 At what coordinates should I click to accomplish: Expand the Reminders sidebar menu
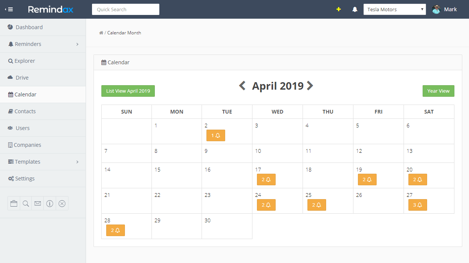tap(28, 44)
